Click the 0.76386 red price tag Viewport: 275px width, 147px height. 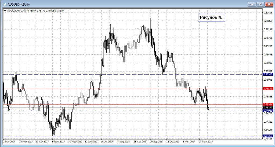coord(268,88)
